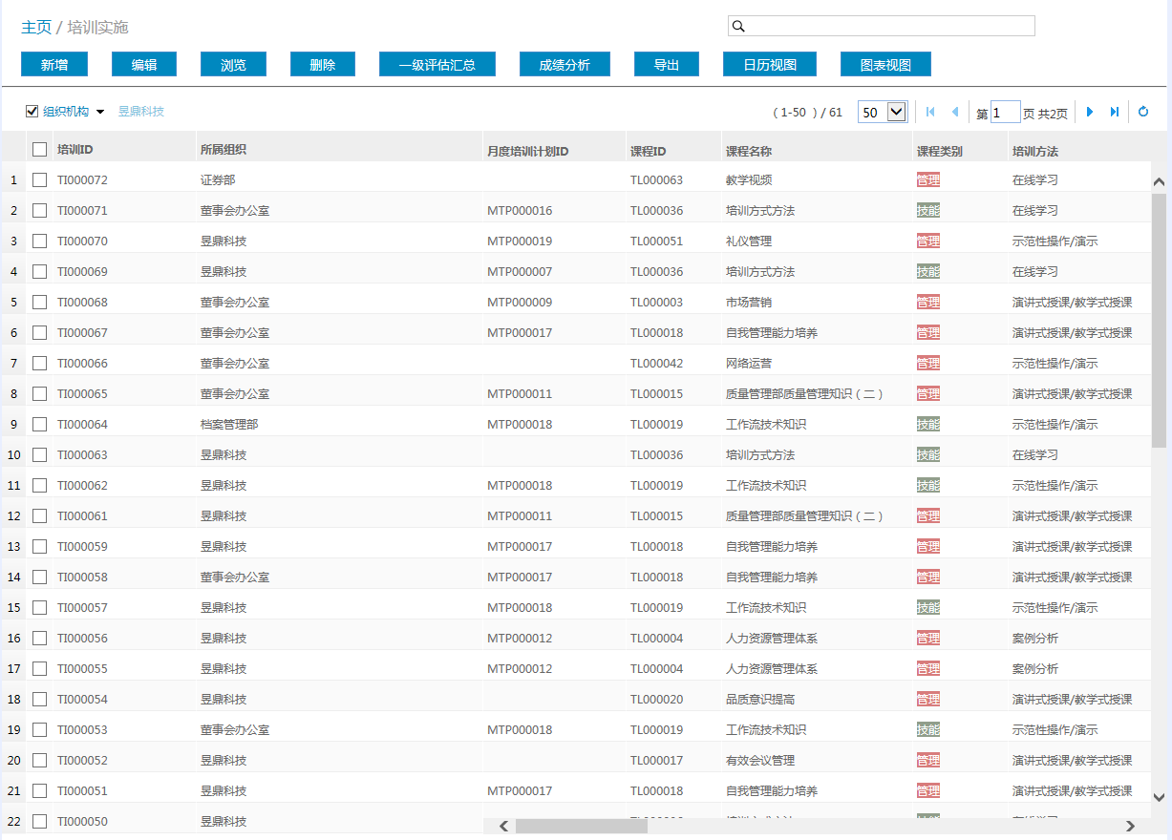Click the 管理 category badge for 教学视频
The image size is (1172, 840).
(927, 179)
